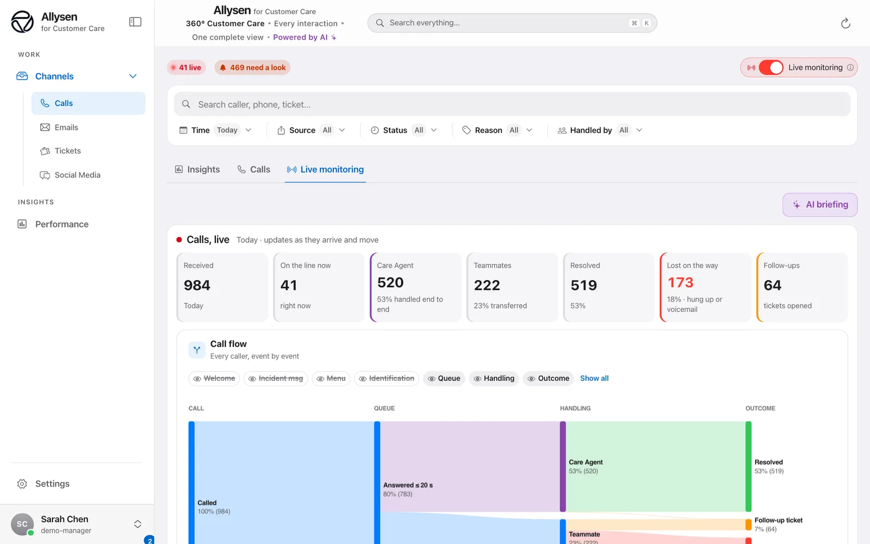
Task: Hide the Outcome stage
Action: pos(548,379)
